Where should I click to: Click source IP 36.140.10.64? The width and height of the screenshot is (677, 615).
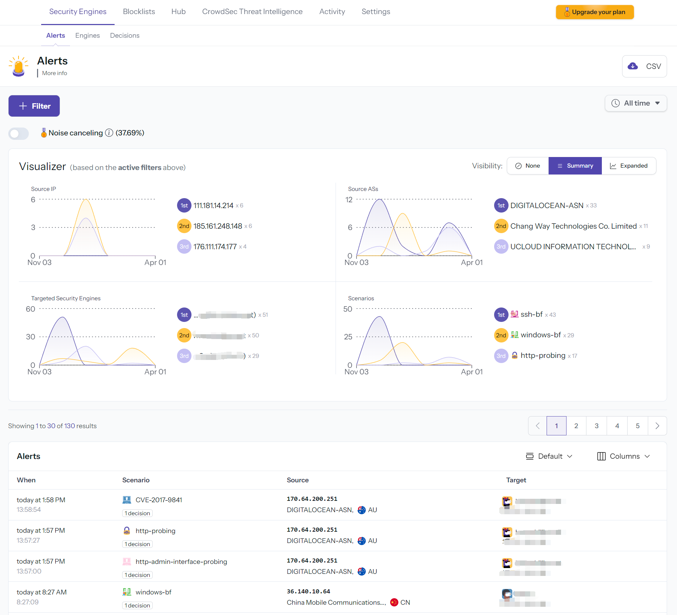point(308,591)
